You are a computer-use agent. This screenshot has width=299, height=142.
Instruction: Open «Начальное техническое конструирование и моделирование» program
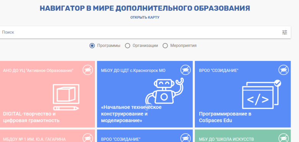(x=131, y=114)
